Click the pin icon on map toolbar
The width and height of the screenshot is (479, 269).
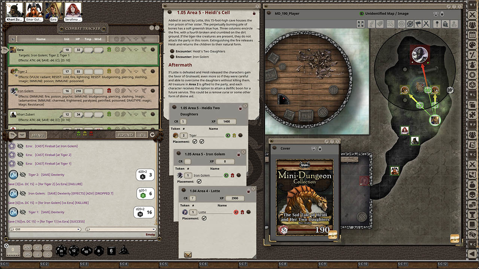437,24
